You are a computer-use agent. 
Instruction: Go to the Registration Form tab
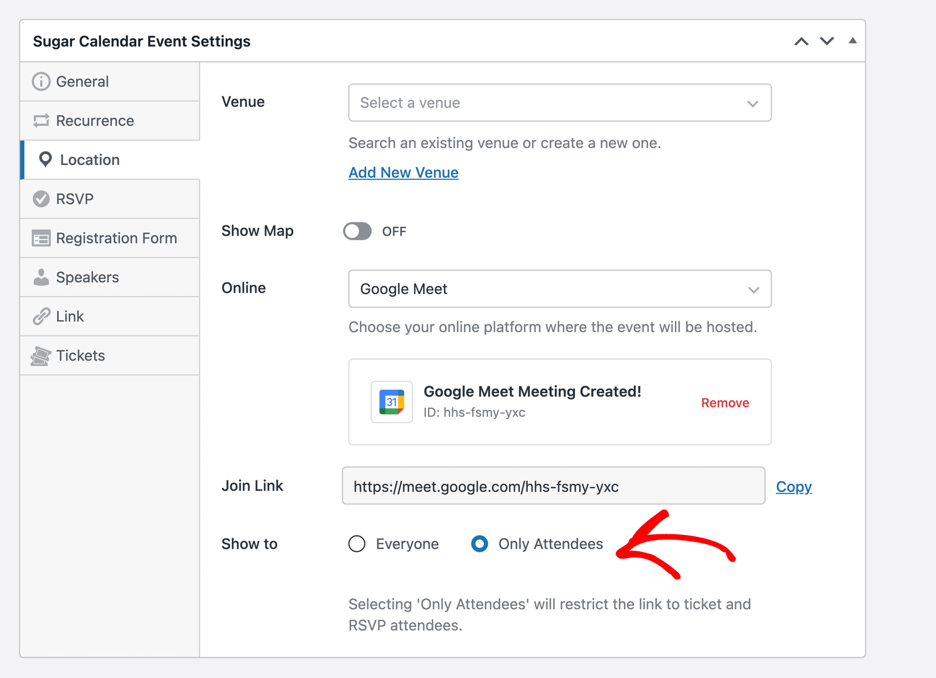(110, 238)
